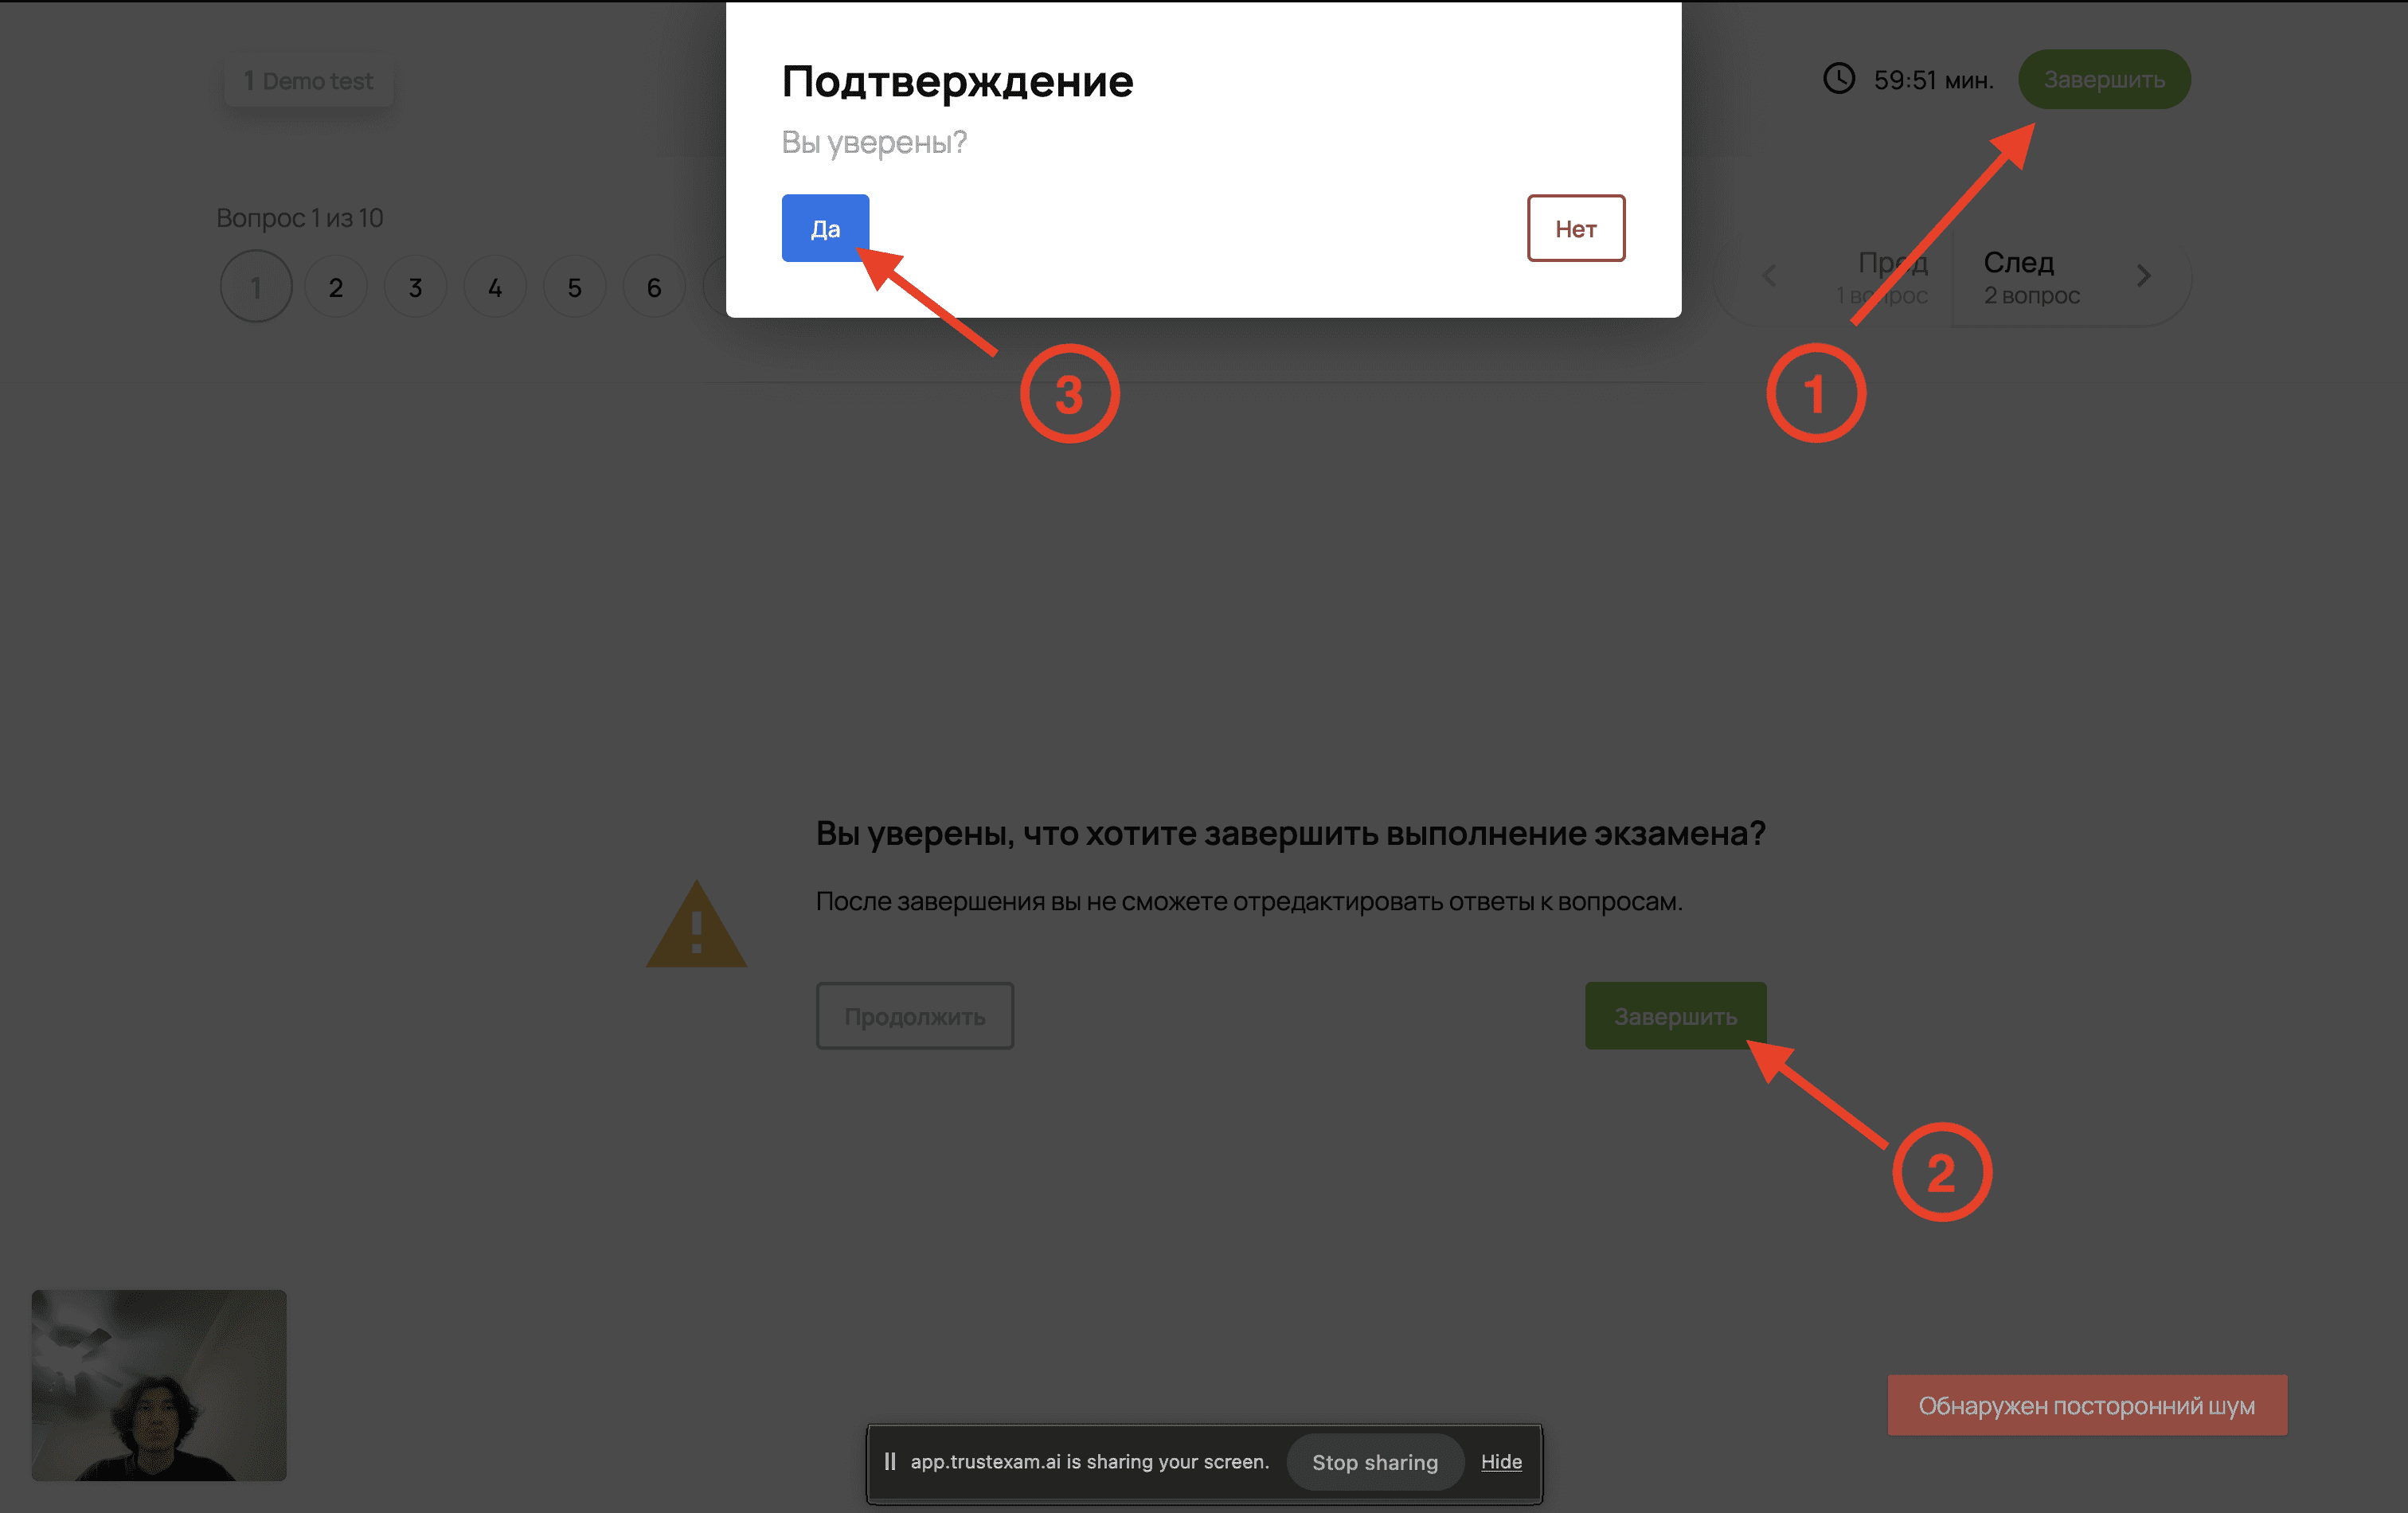This screenshot has height=1513, width=2408.
Task: Select question number 1 circle
Action: point(256,287)
